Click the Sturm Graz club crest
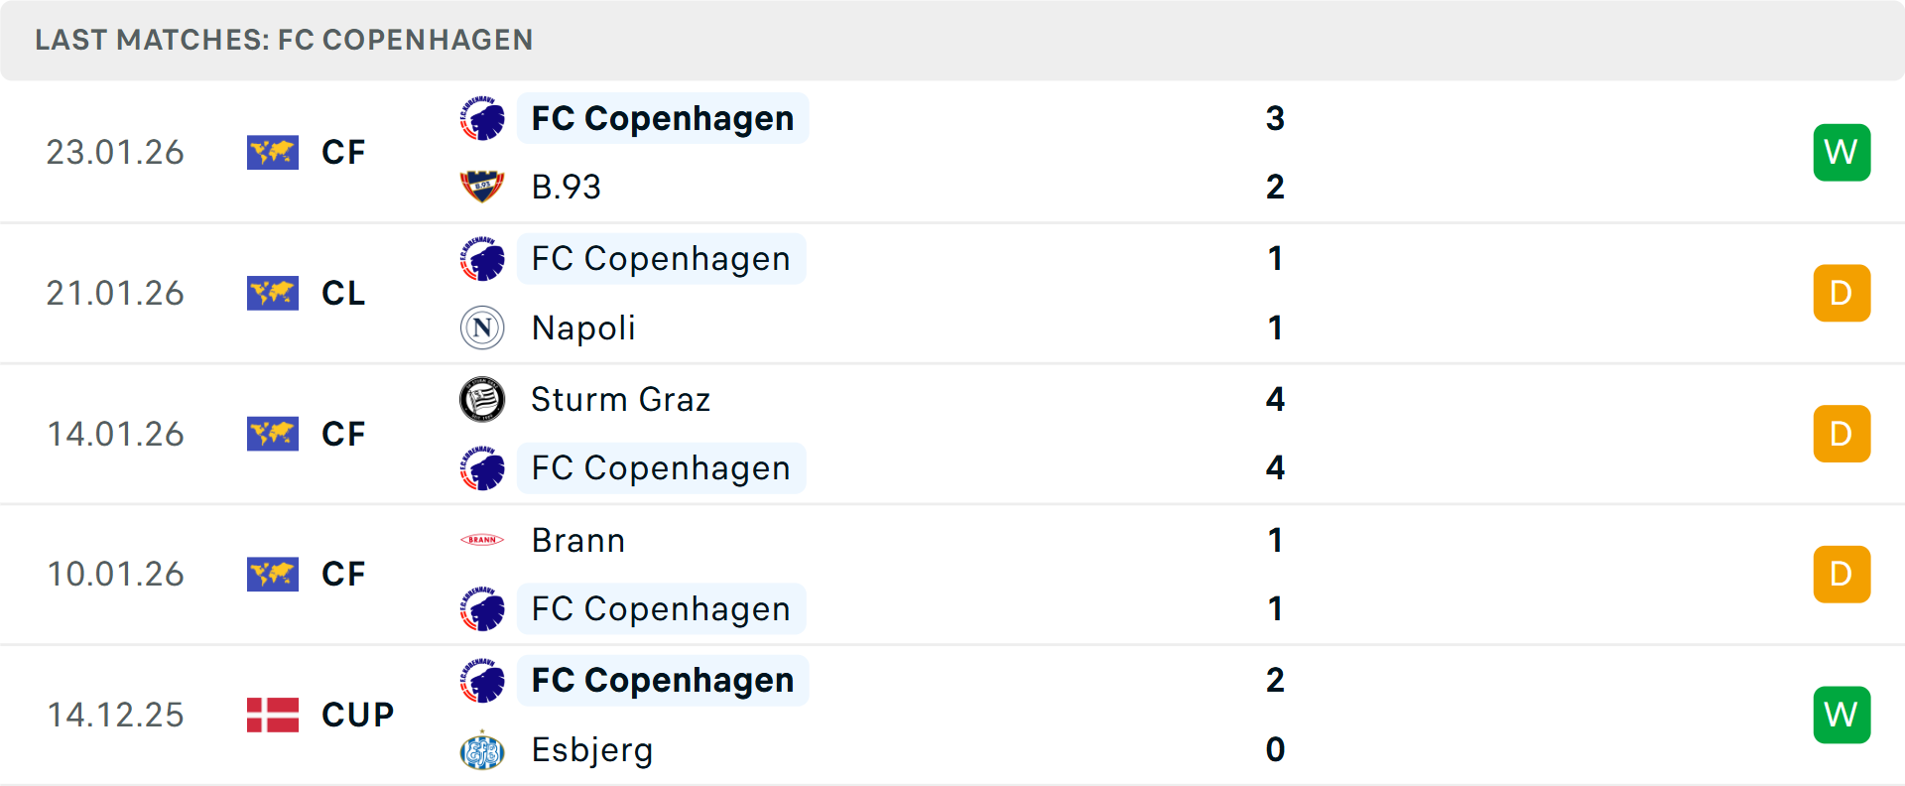The image size is (1905, 786). [x=482, y=399]
